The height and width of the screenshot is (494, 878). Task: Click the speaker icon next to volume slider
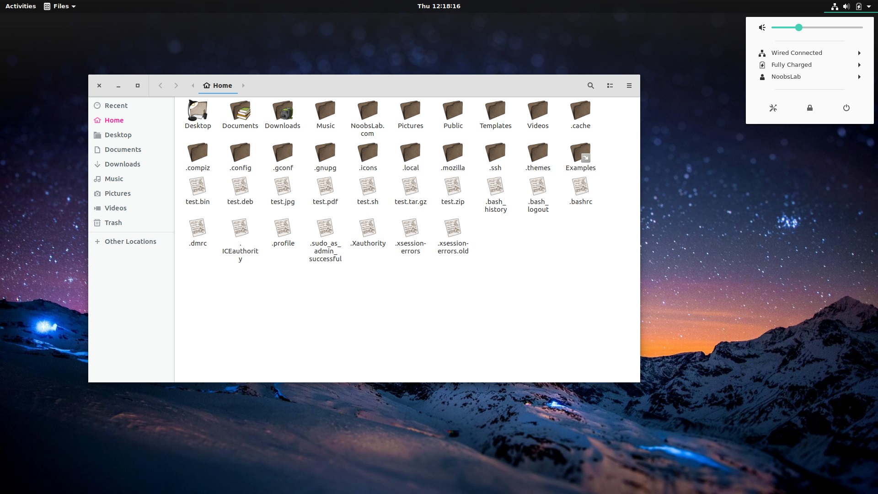[x=762, y=27]
